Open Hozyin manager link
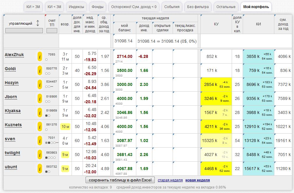Viewport: 294px width, 193px height. (12, 83)
